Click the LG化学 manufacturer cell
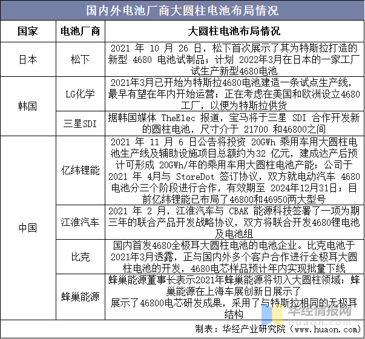The height and width of the screenshot is (339, 365). pos(81,94)
